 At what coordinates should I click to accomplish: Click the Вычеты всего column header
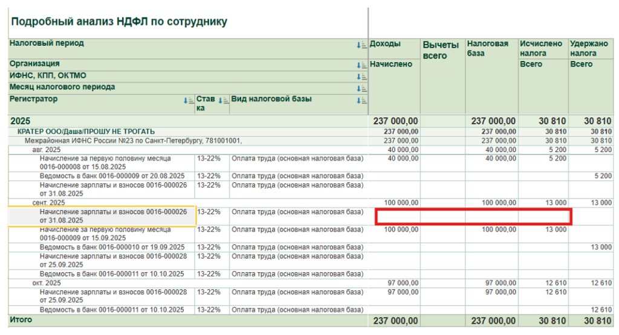pos(441,50)
